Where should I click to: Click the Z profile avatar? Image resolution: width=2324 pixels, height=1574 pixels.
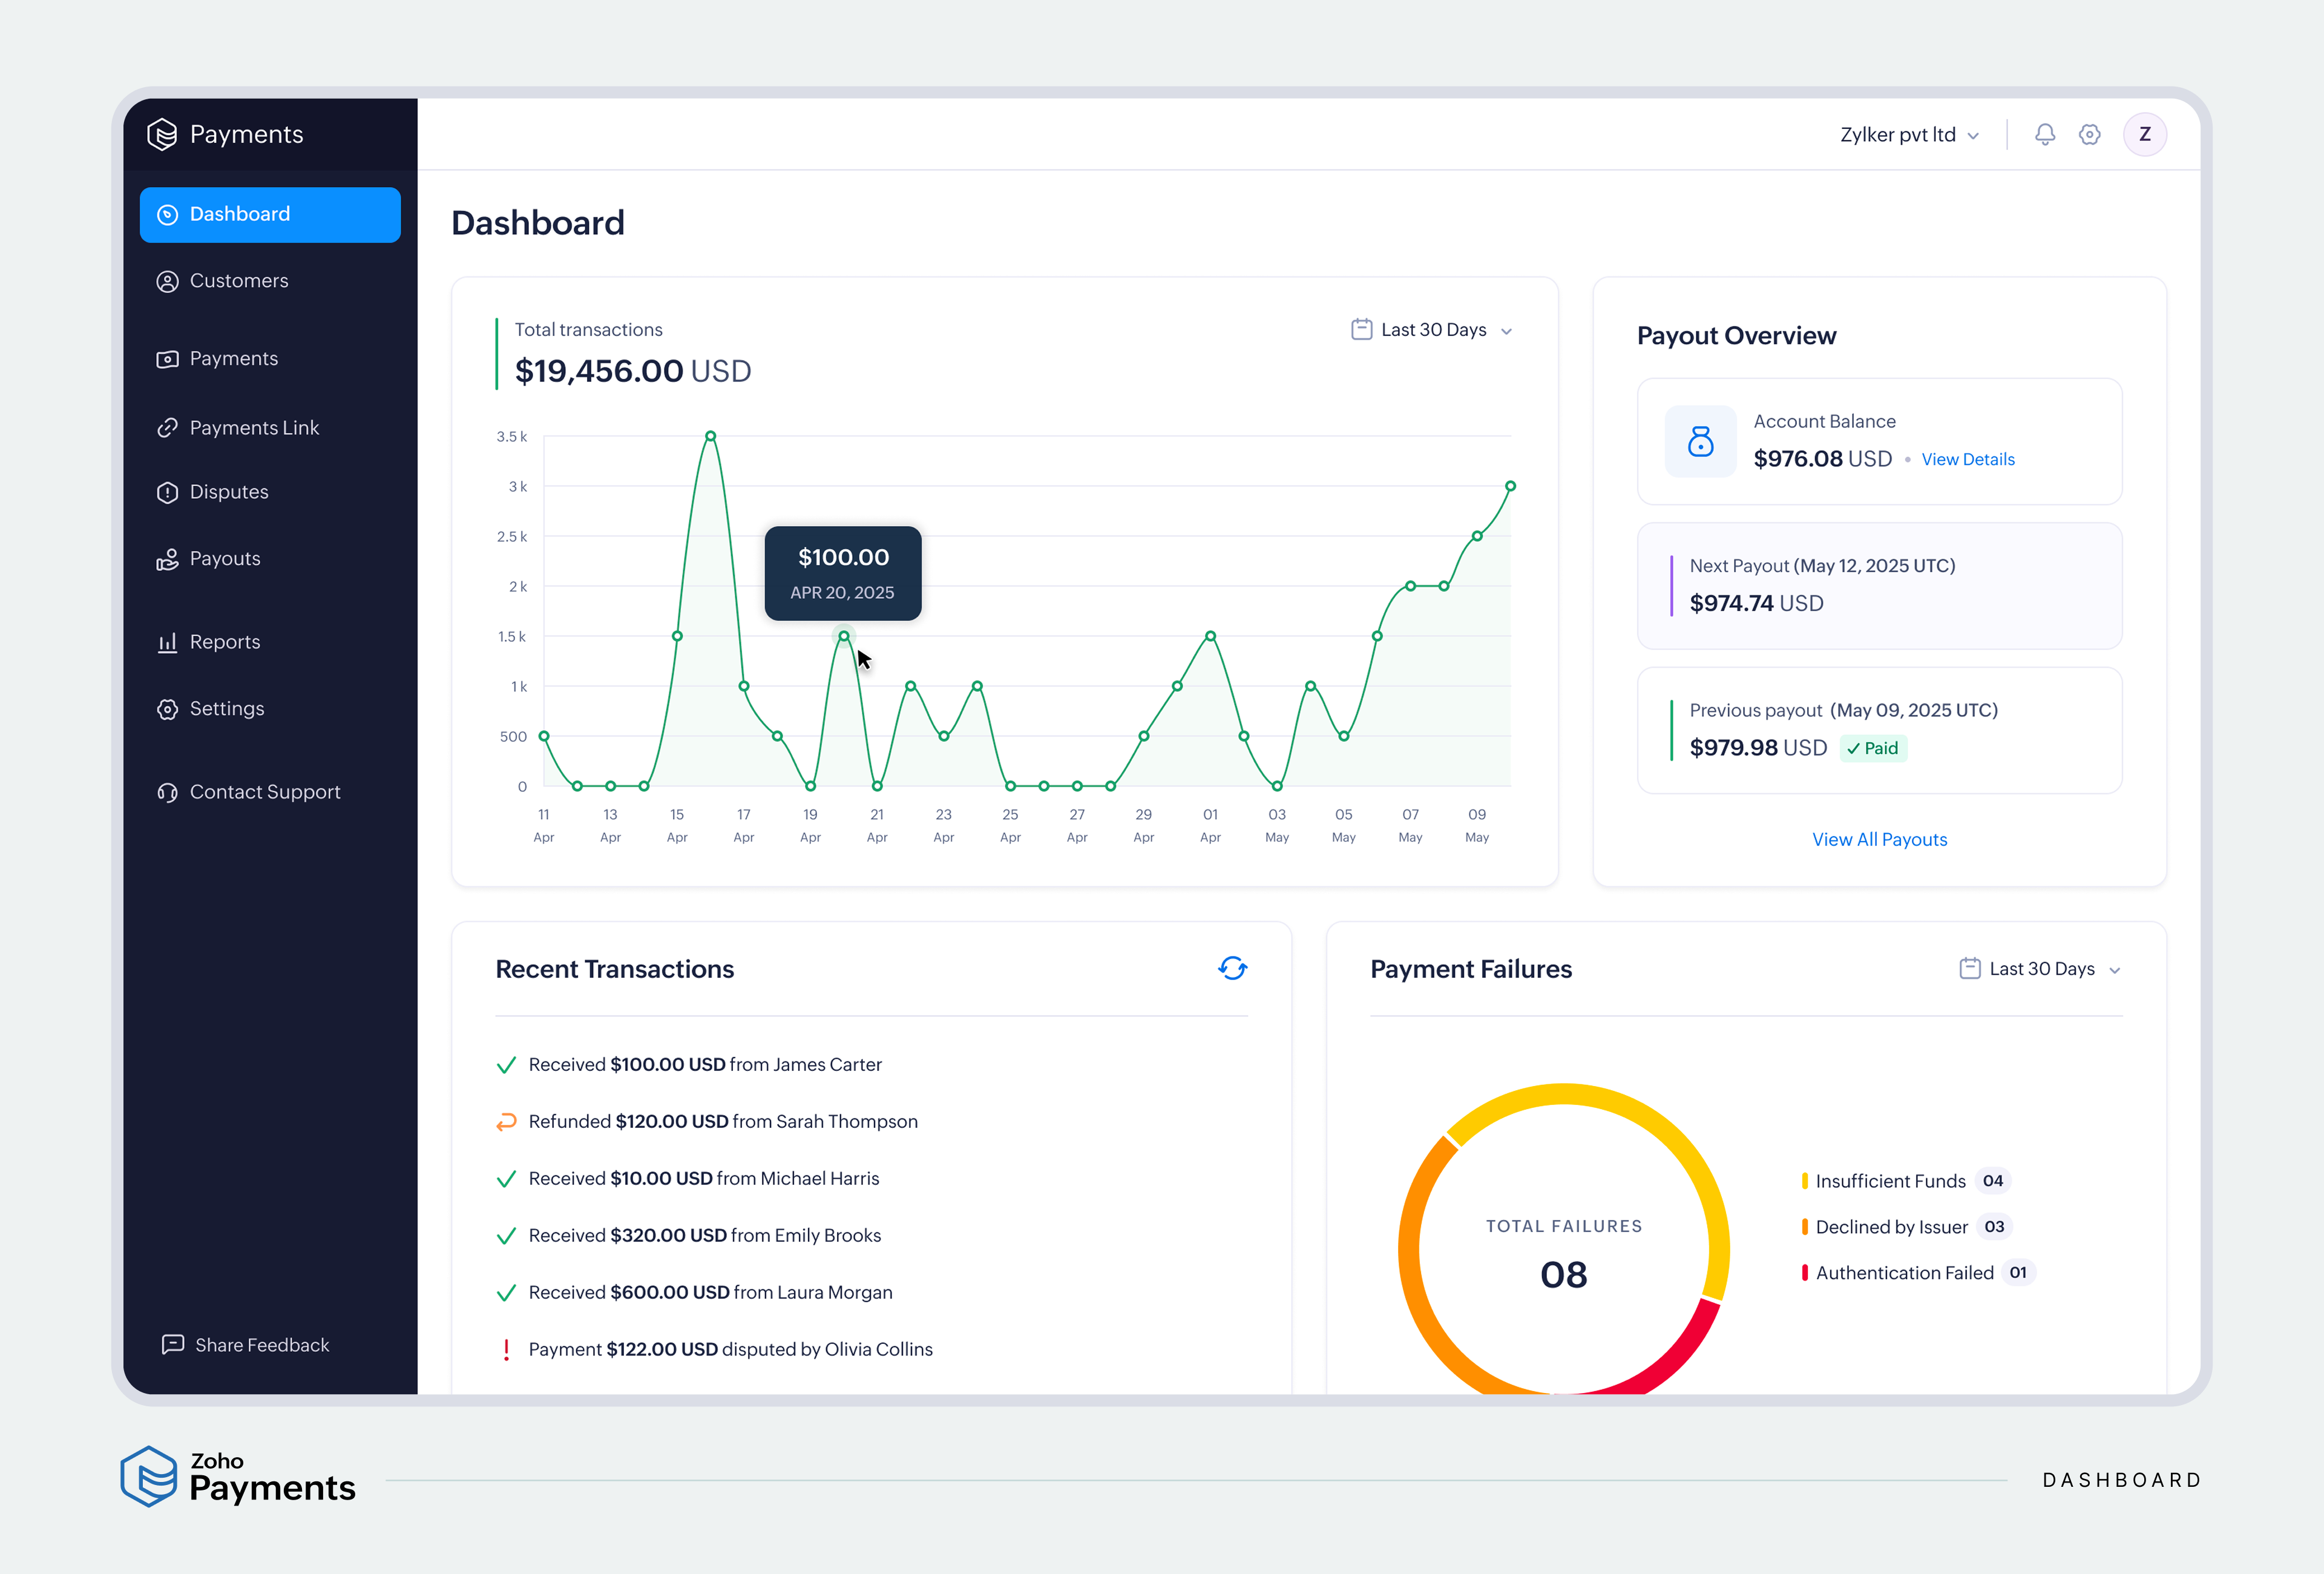pos(2144,134)
